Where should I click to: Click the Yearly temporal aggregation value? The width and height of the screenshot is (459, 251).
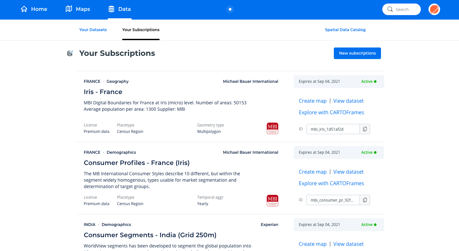(203, 204)
